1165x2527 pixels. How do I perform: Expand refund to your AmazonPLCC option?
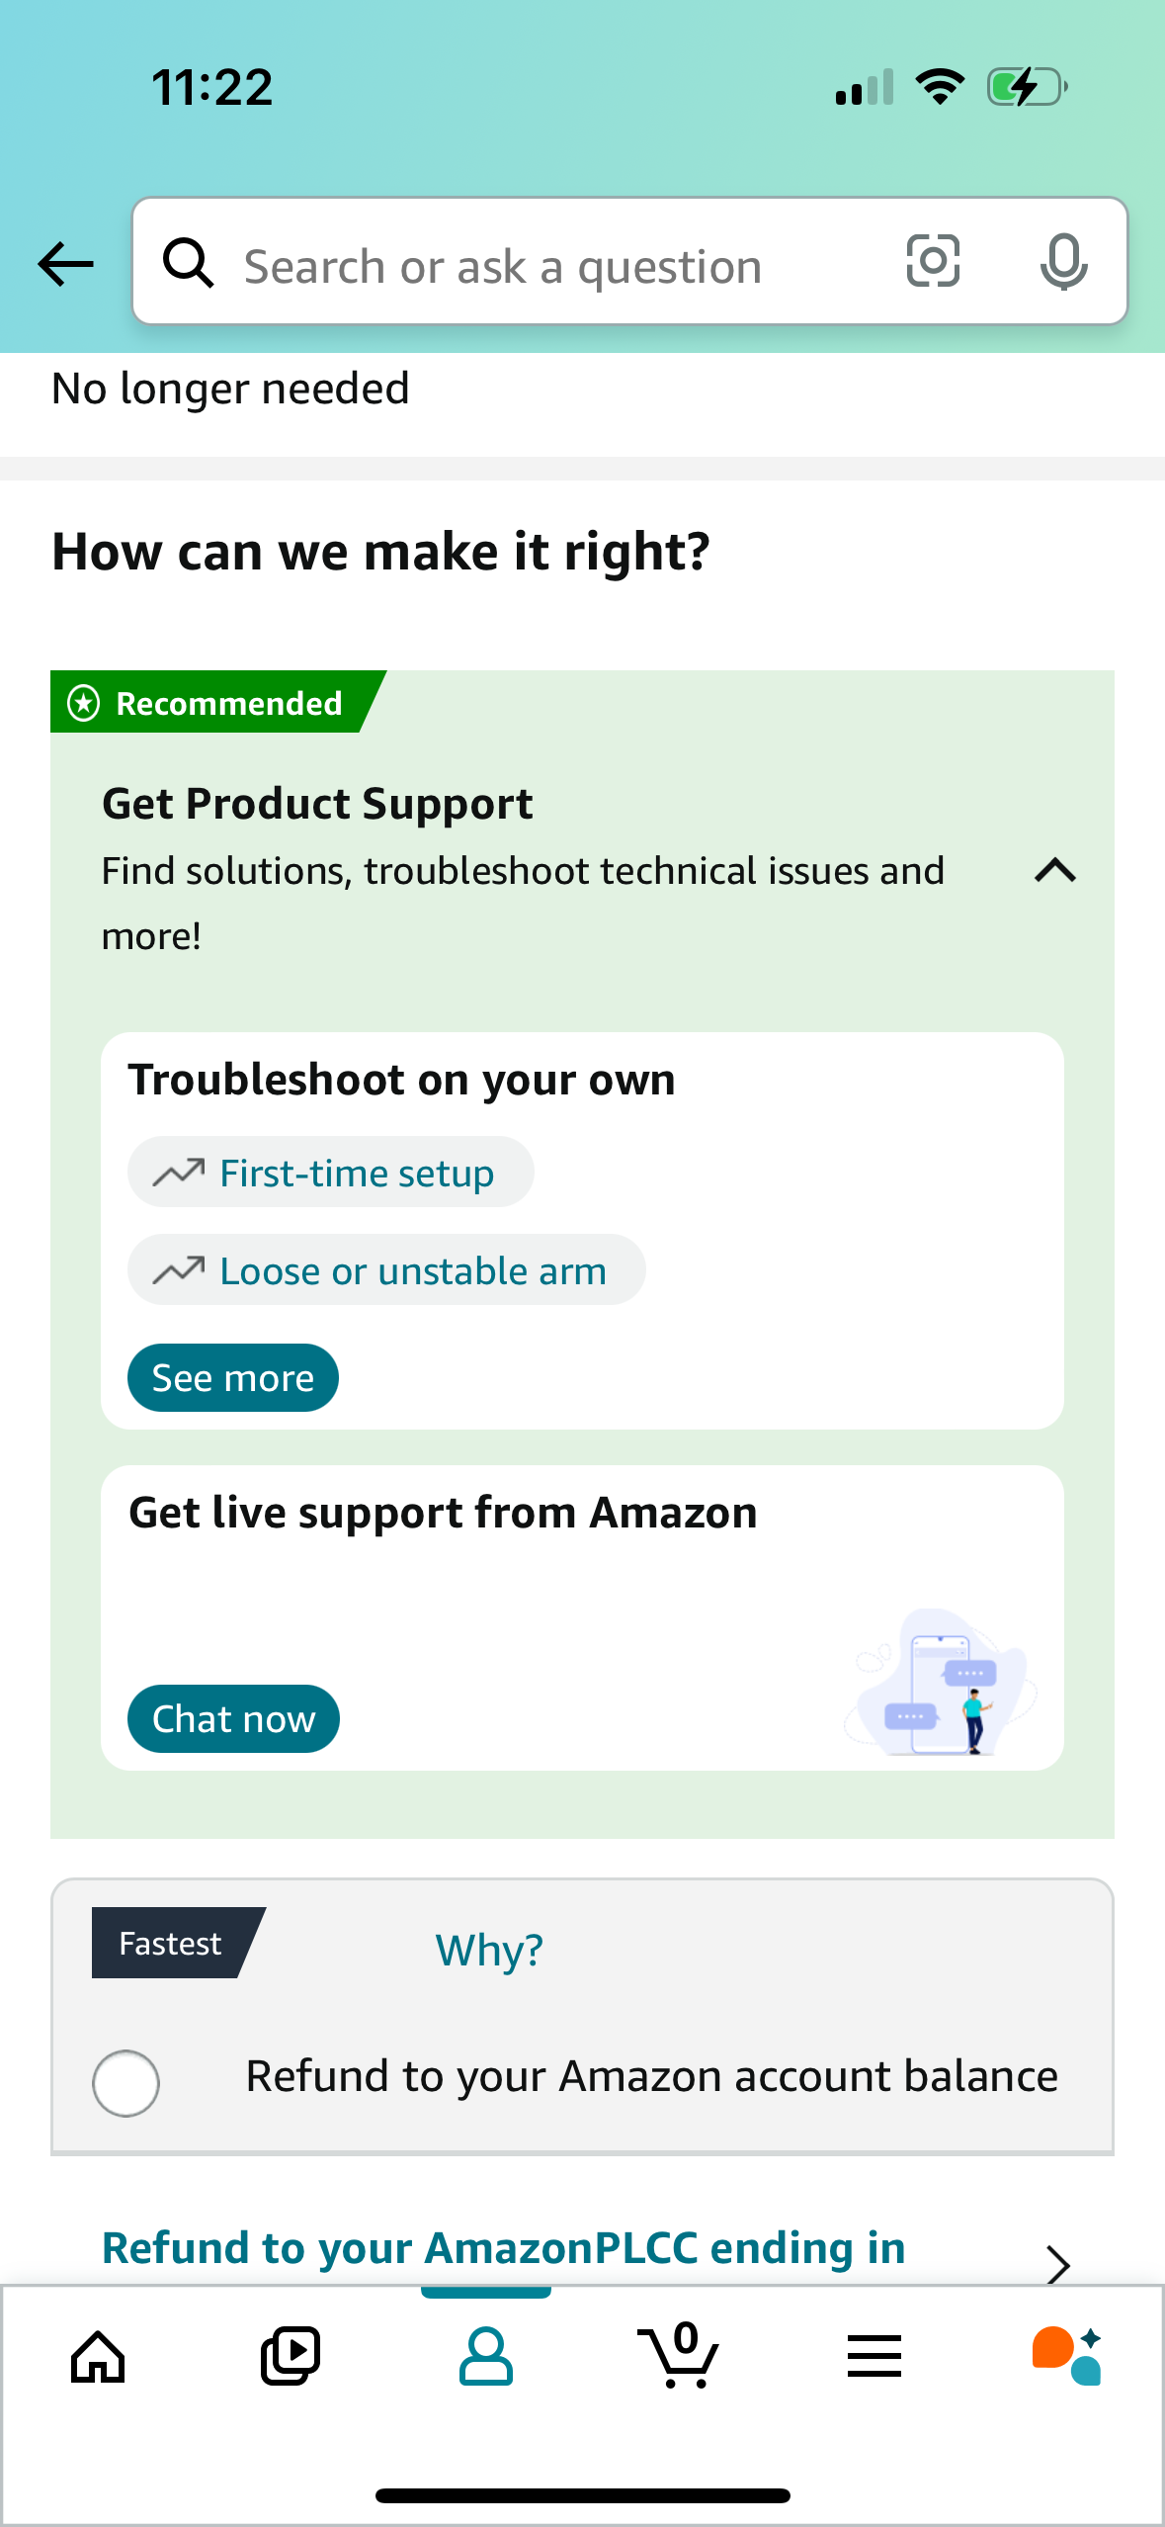[x=1056, y=2265]
